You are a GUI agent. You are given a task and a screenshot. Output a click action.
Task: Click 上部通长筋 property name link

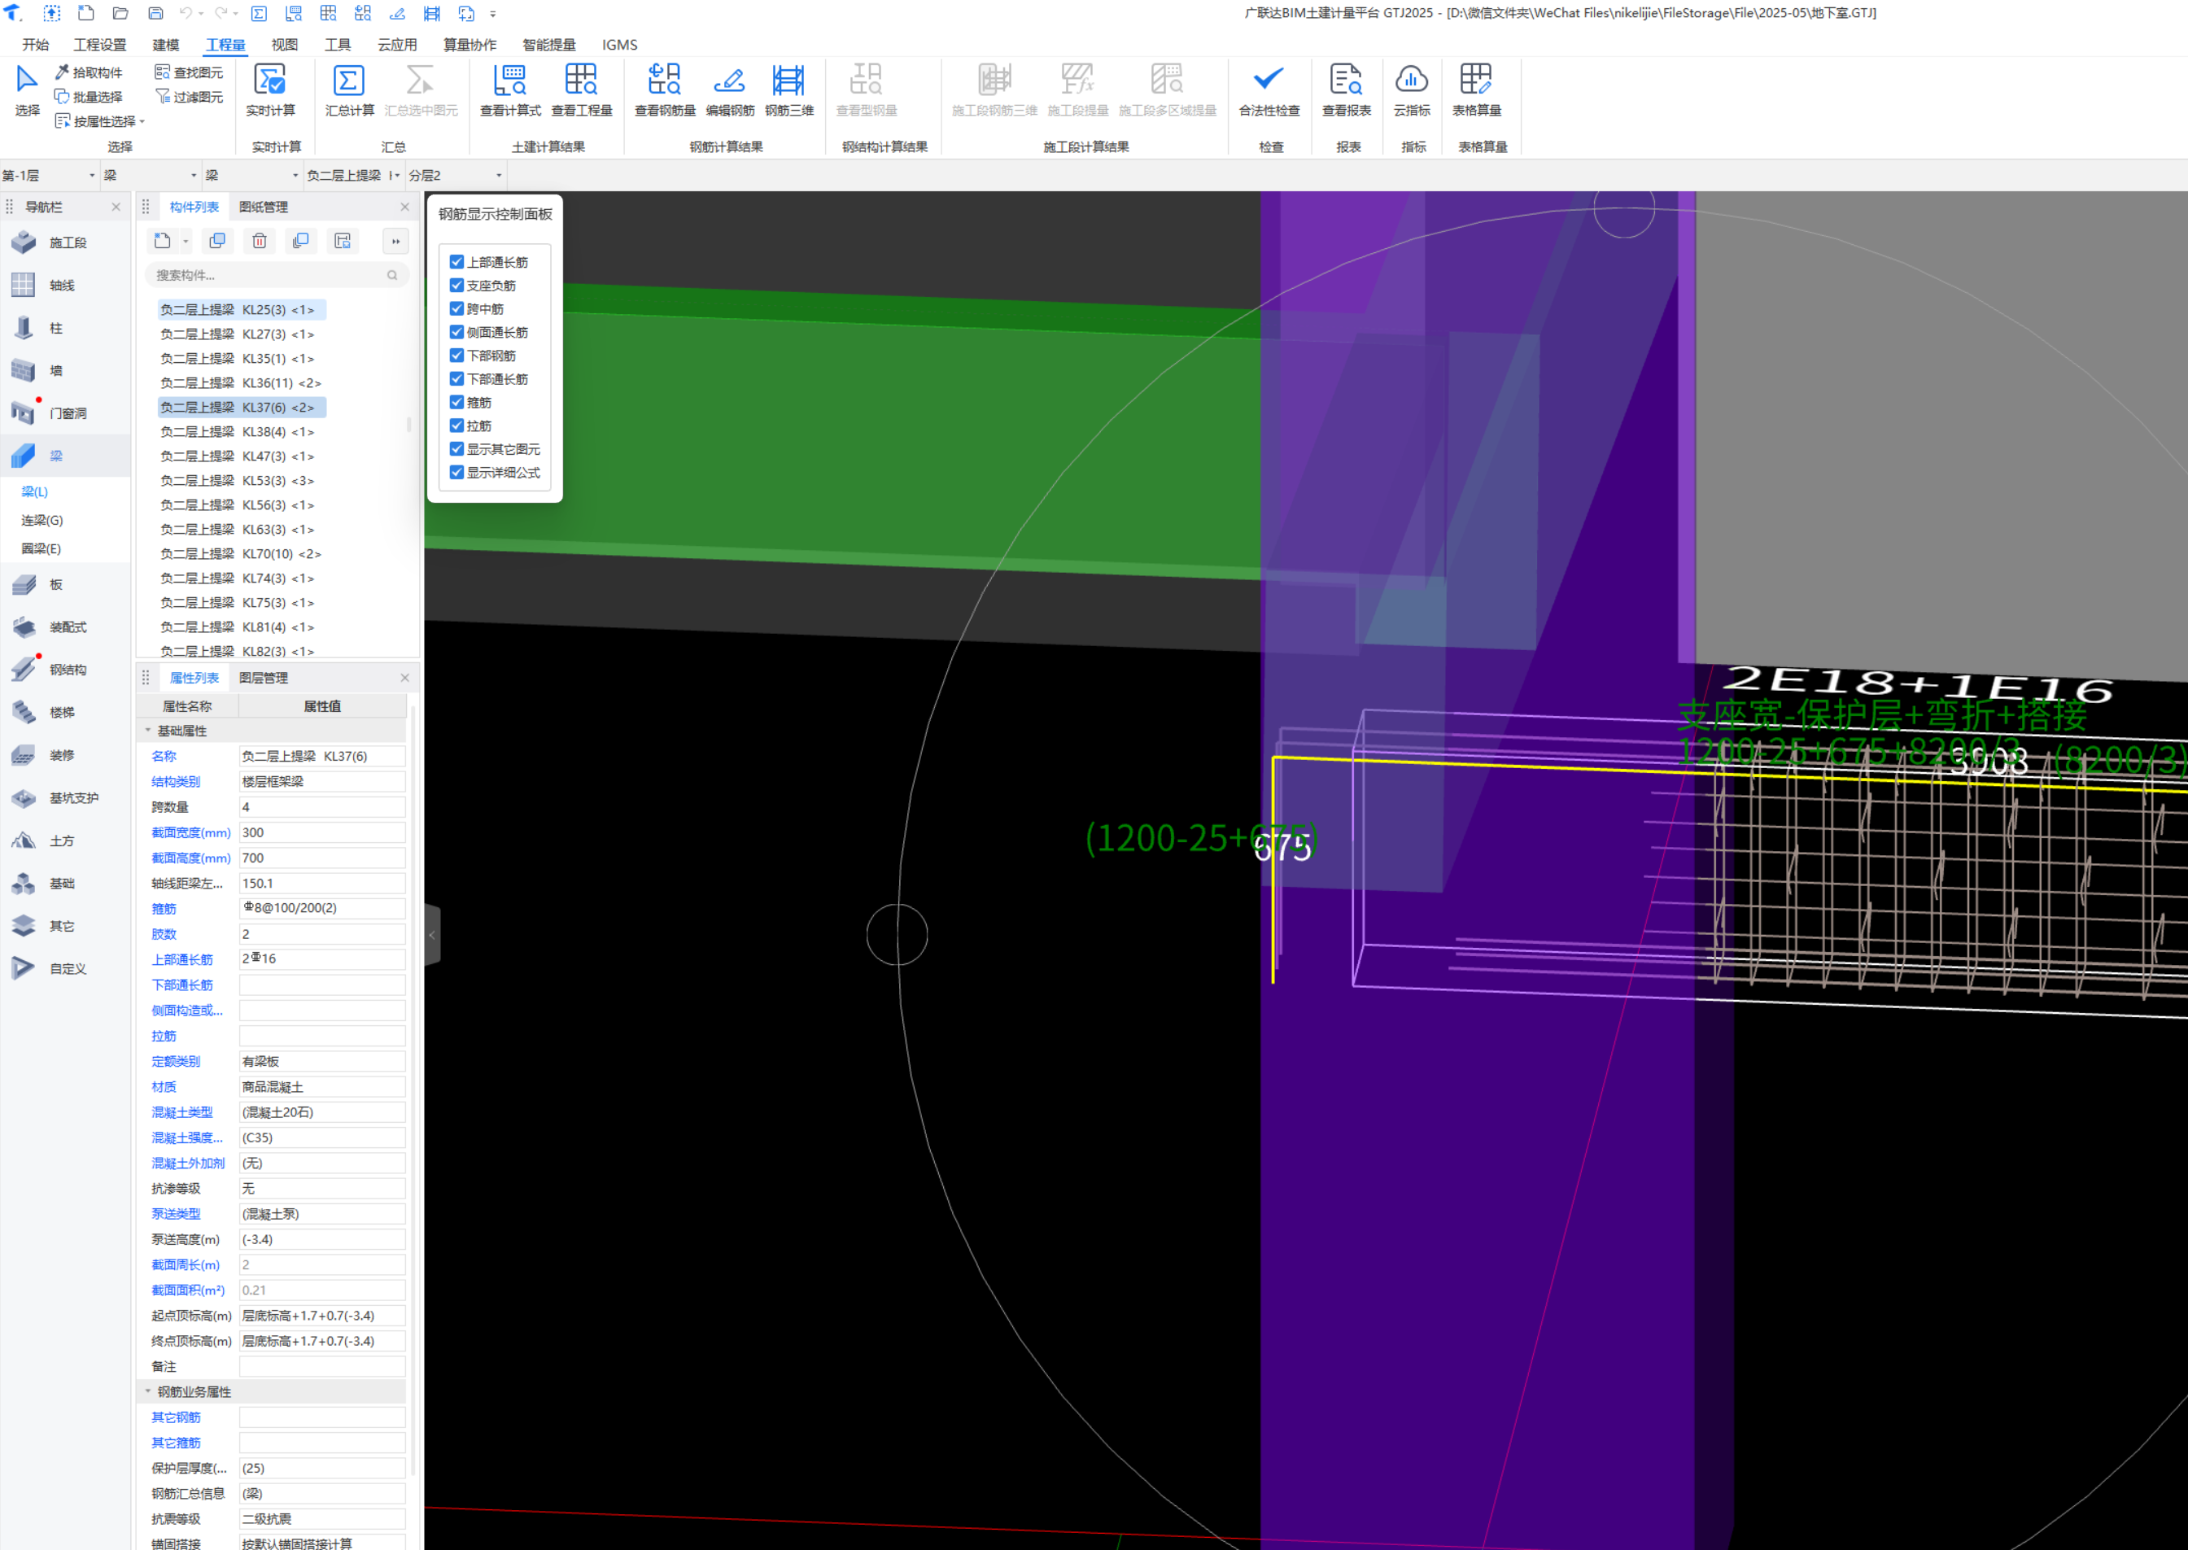pos(182,959)
